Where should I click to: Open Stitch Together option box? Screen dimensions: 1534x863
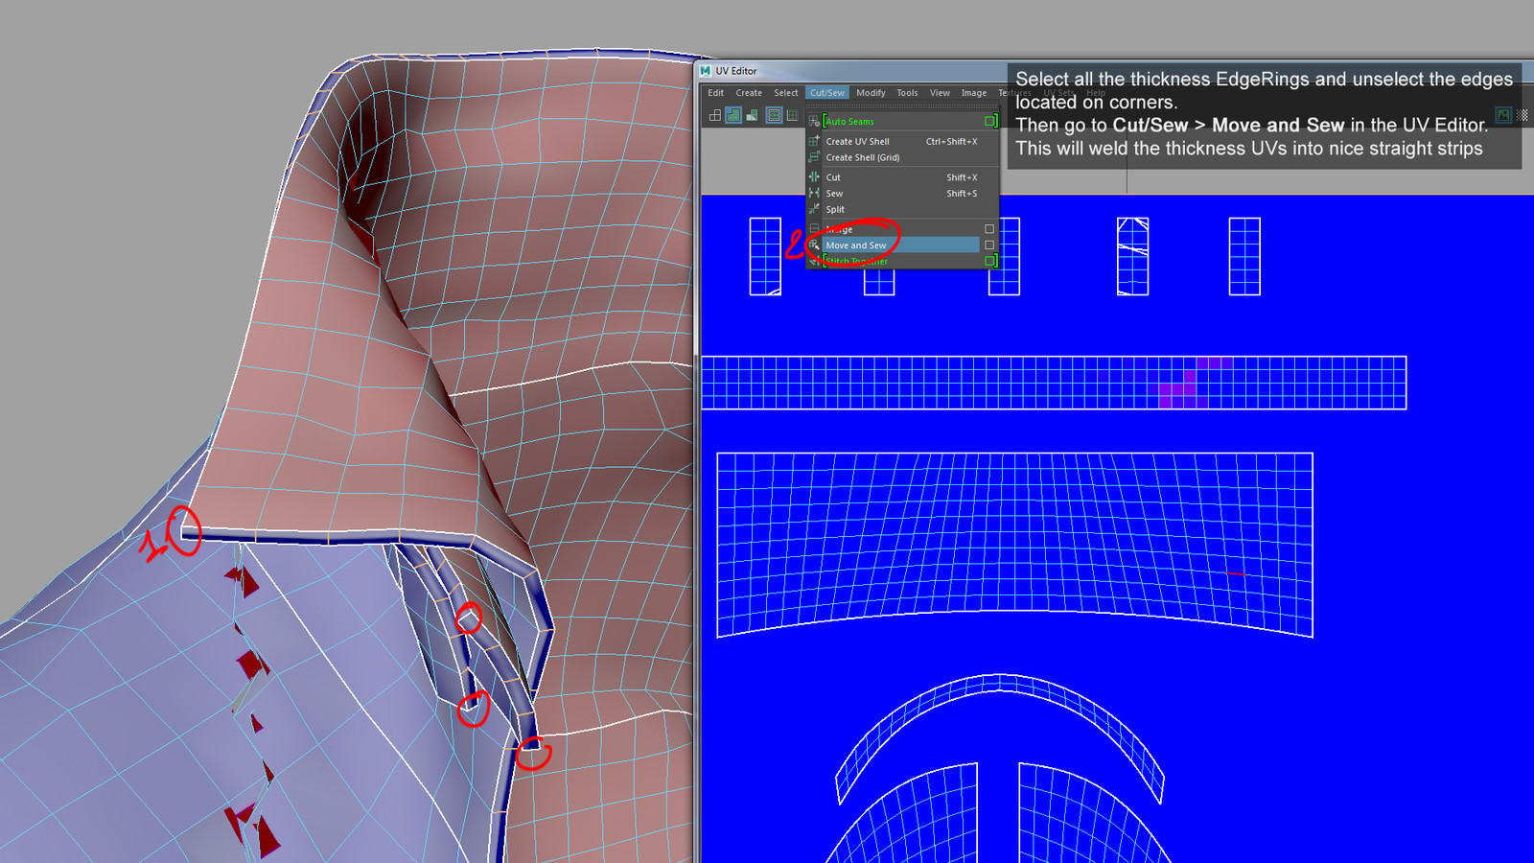click(990, 261)
